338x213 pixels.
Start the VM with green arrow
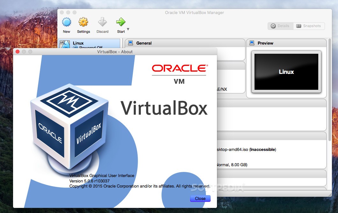[x=121, y=22]
